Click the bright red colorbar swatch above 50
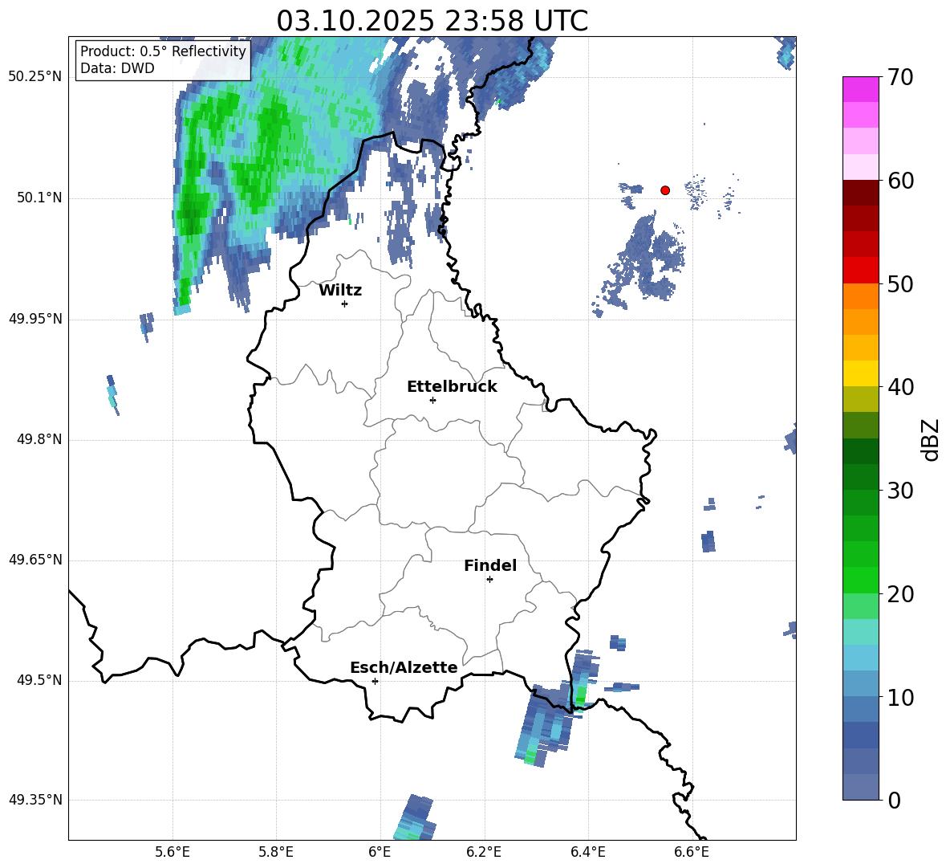950x868 pixels. (x=860, y=271)
